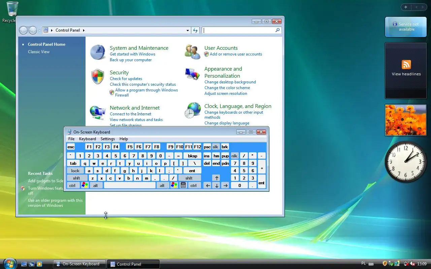Click the tab key on keyboard
The image size is (431, 269).
pyautogui.click(x=73, y=163)
